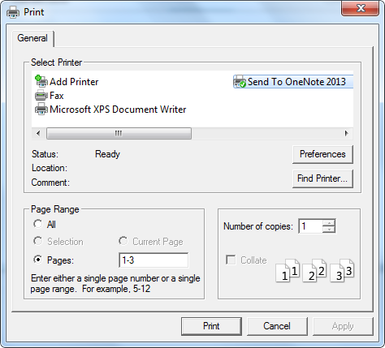This screenshot has width=385, height=348.
Task: Click the printer list left scroll arrow
Action: click(38, 133)
